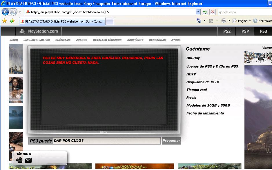The height and width of the screenshot is (170, 272).
Task: Click the Volver link
Action: coord(267,47)
